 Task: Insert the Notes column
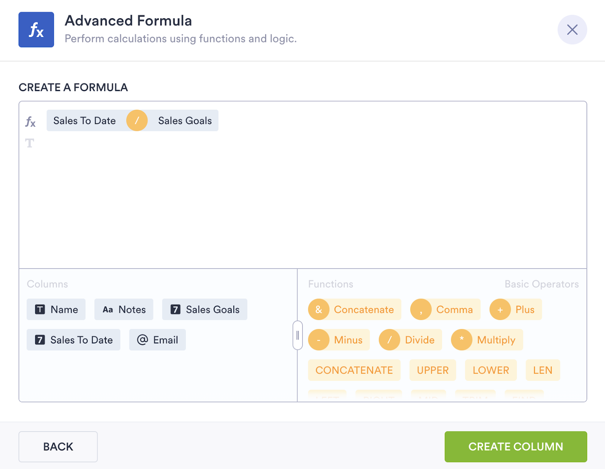click(x=124, y=309)
